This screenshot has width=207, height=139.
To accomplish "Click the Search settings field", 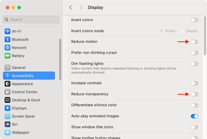I will [31, 19].
